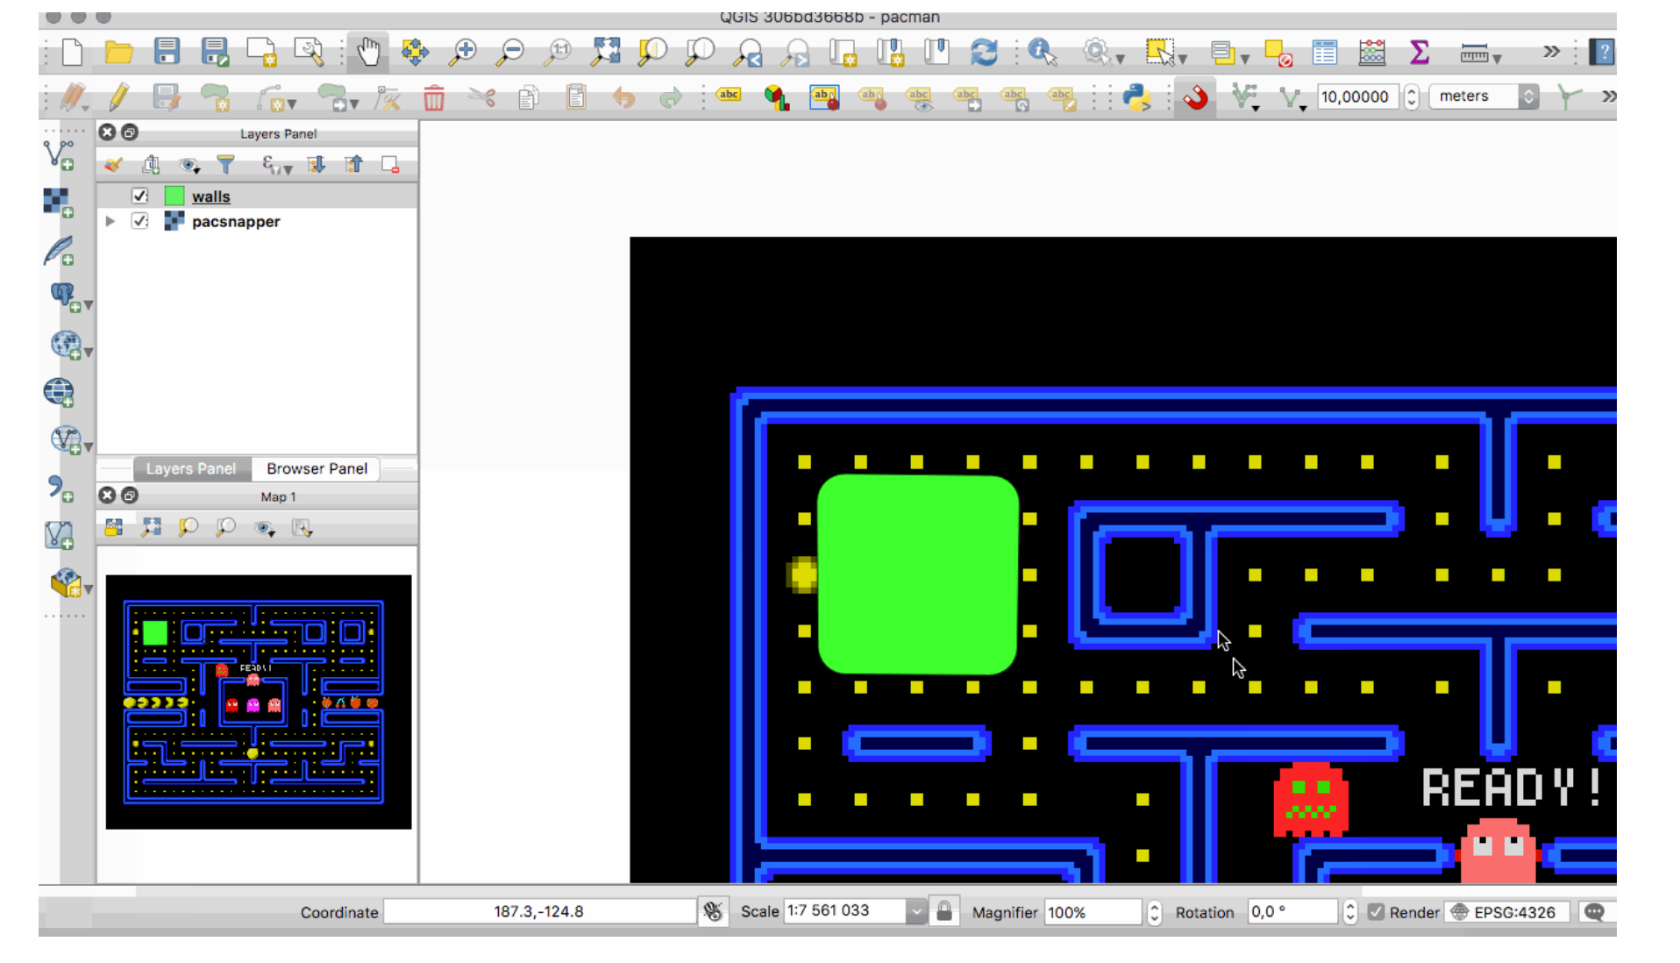Click the Map 1 overview thumbnail

[259, 702]
